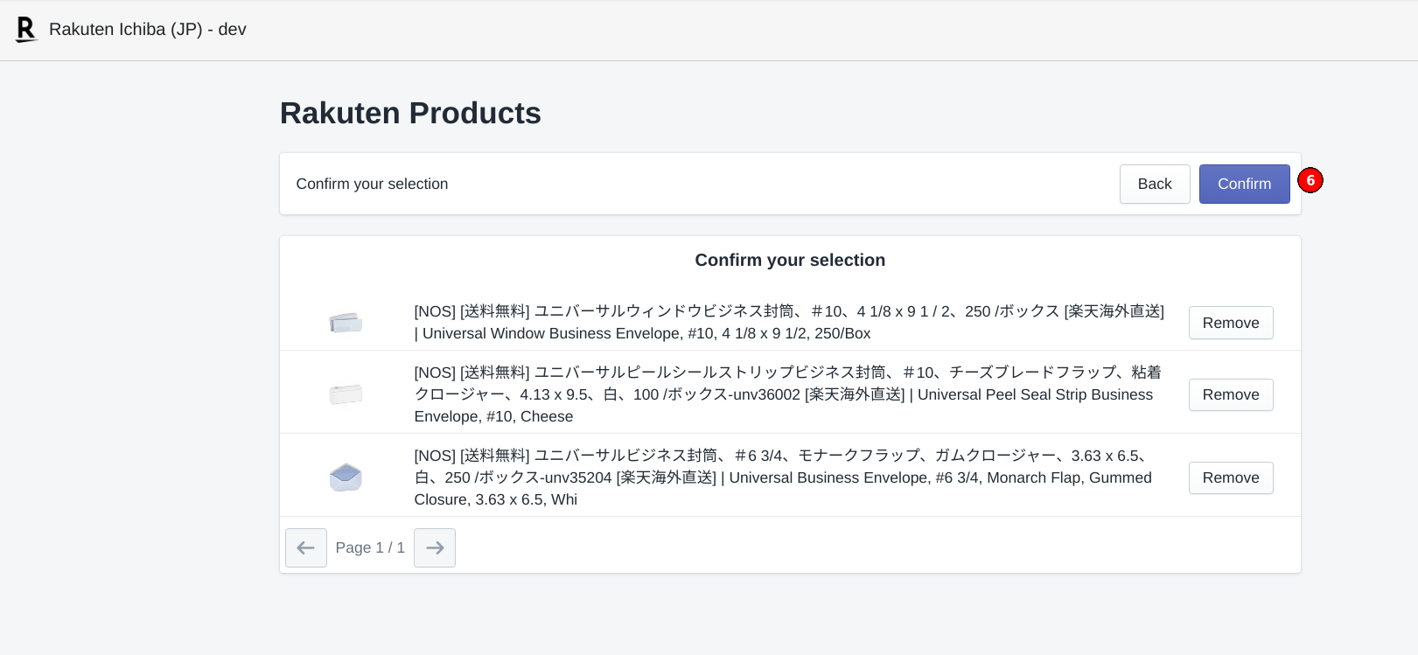Remove the Monarch Flap Business Envelope
Screen dimensions: 1418x655
click(1230, 477)
